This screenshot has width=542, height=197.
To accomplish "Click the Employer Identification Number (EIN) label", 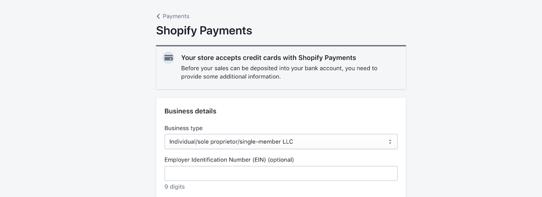I will [229, 160].
